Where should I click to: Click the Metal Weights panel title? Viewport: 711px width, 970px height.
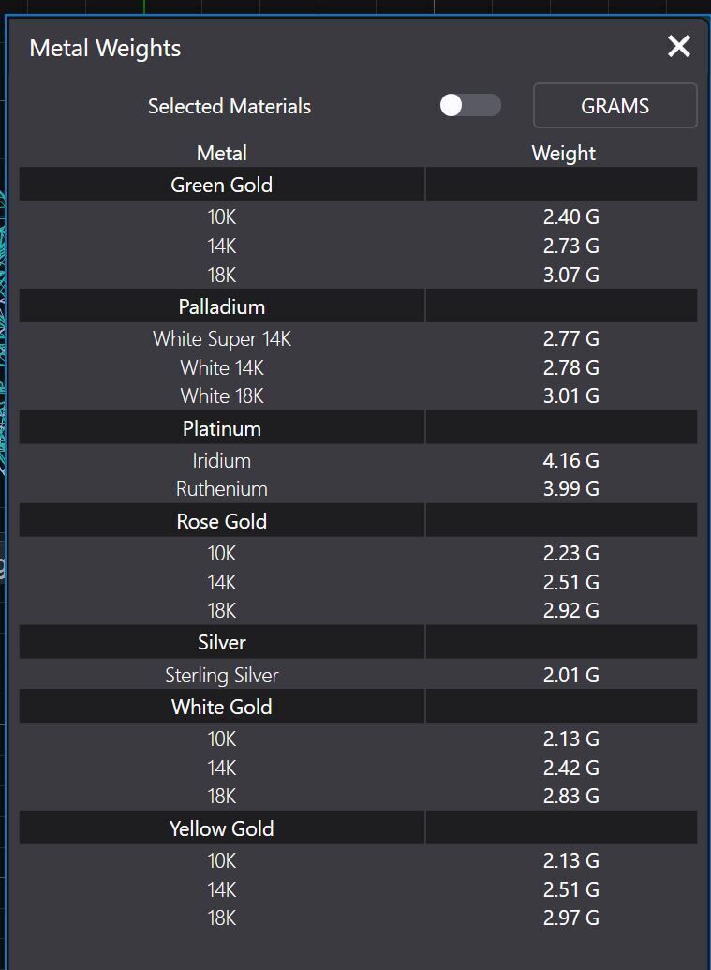[x=105, y=48]
